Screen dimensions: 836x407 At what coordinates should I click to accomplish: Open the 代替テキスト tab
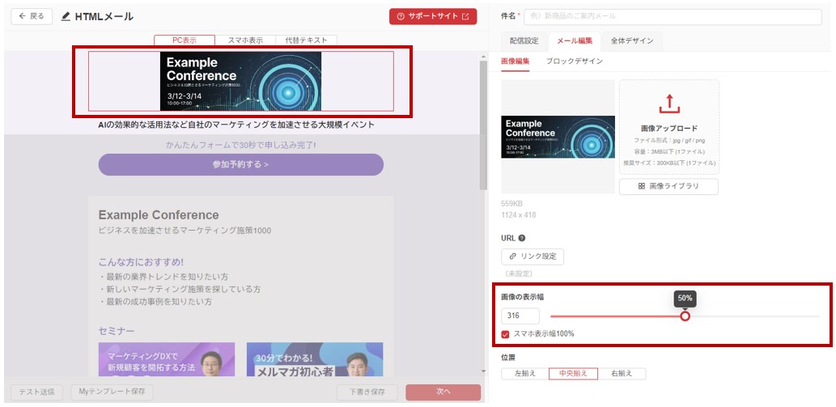(306, 40)
